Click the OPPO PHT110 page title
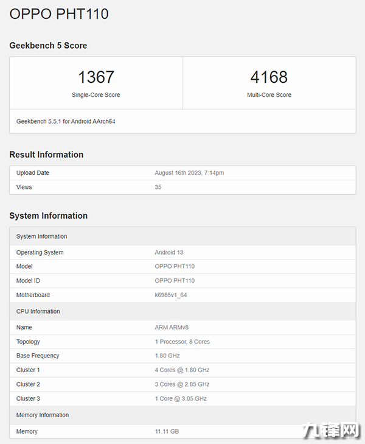 pos(59,14)
